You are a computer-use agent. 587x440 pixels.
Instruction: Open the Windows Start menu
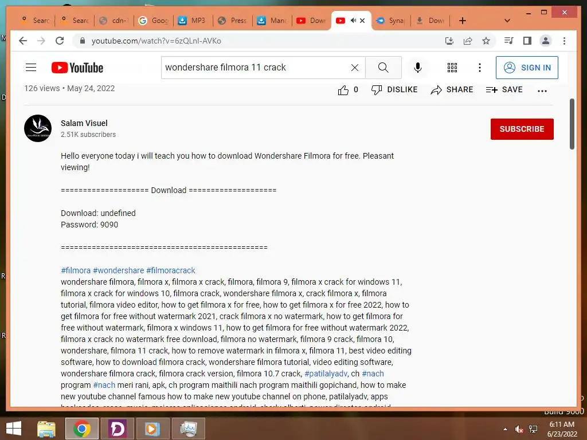point(14,429)
